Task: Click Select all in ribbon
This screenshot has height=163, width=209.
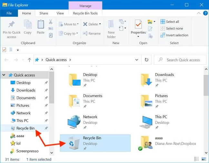Action: coord(170,22)
